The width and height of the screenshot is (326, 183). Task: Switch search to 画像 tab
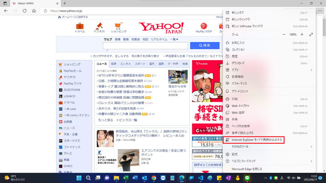pos(117,39)
